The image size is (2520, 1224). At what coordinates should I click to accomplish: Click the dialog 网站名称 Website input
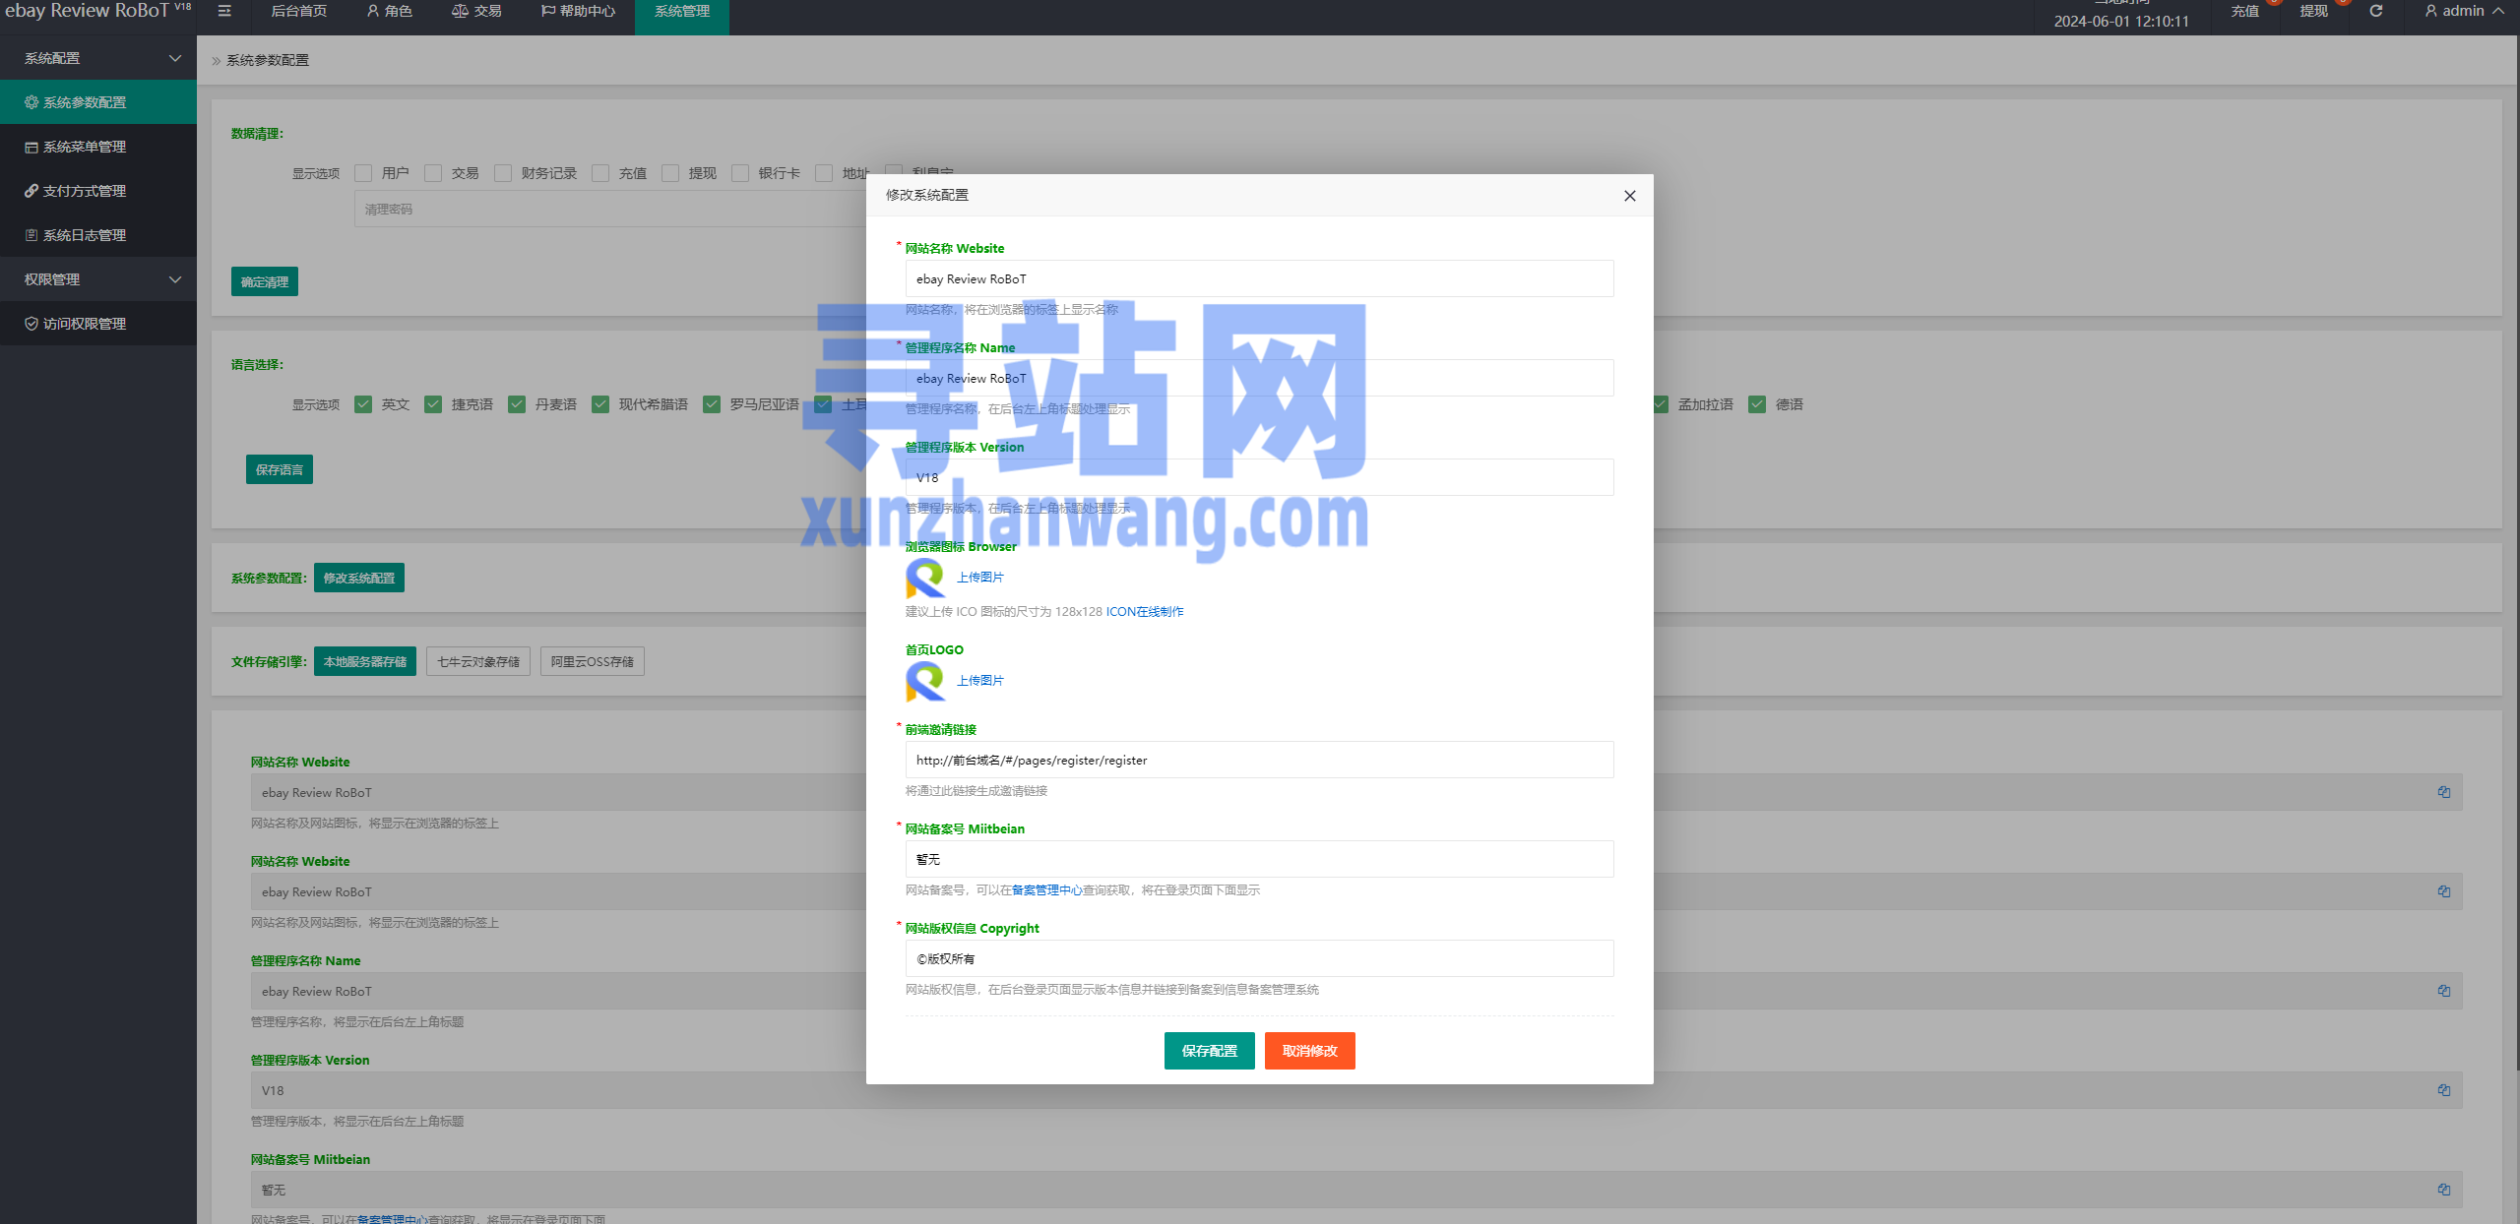click(1259, 278)
